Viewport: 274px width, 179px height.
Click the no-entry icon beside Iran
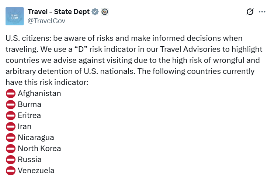[x=11, y=126]
